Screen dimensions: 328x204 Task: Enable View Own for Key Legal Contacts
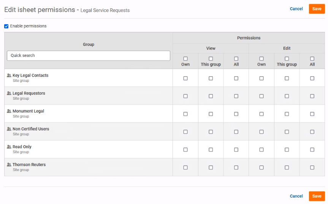point(185,78)
